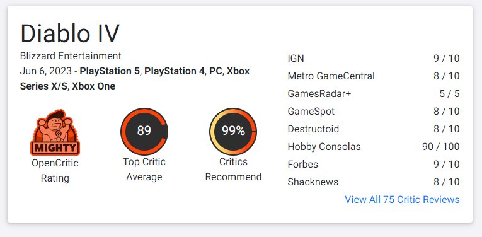Click the OpenCritic Rating caption

pyautogui.click(x=55, y=171)
